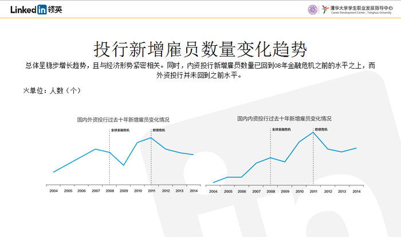Image resolution: width=401 pixels, height=237 pixels.
Task: Click the 2014 axis label in 外资投行 chart
Action: [x=194, y=190]
